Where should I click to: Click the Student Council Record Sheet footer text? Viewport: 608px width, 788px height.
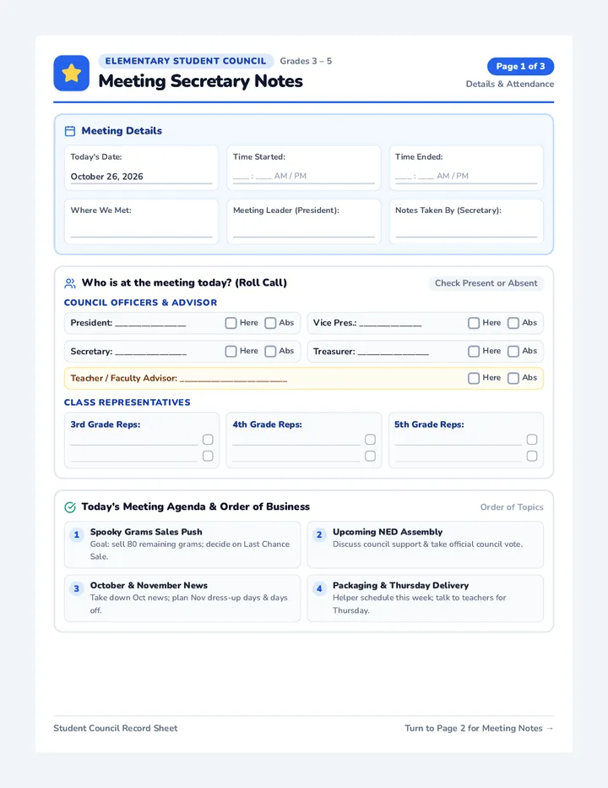(x=116, y=728)
